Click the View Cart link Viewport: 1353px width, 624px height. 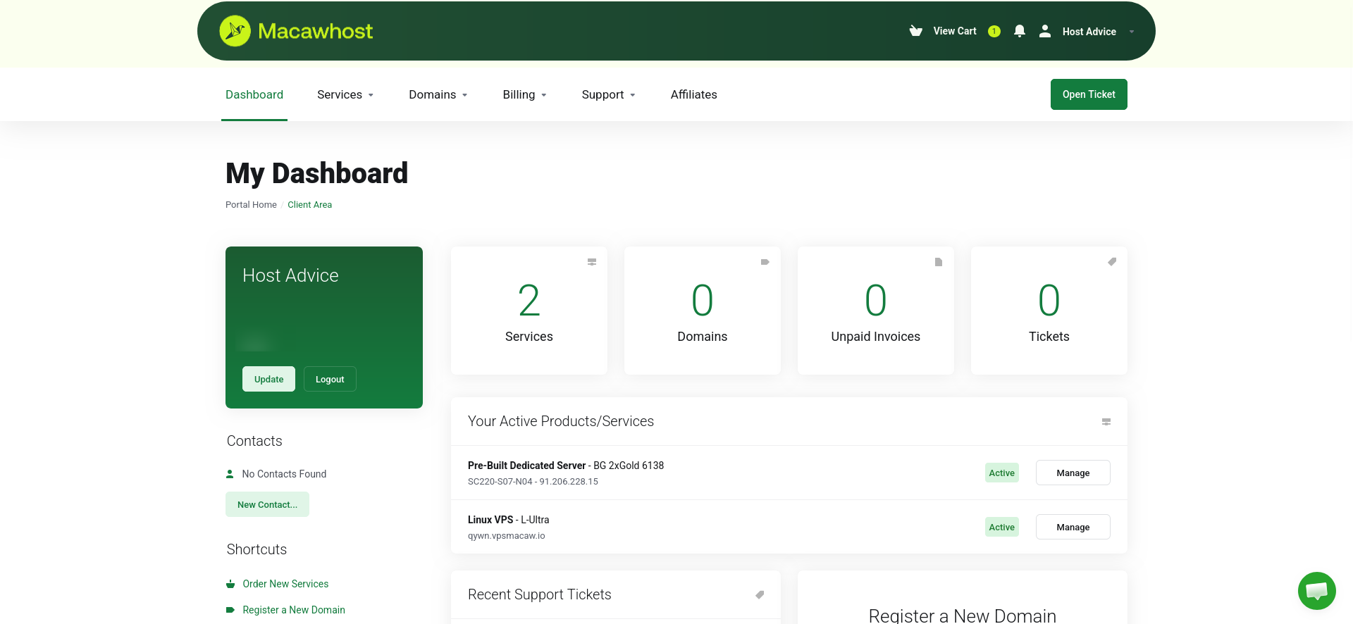pyautogui.click(x=955, y=31)
